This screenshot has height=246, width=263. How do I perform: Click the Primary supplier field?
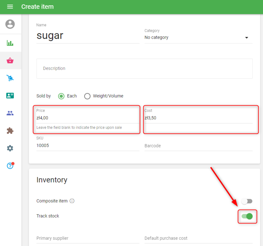point(88,238)
